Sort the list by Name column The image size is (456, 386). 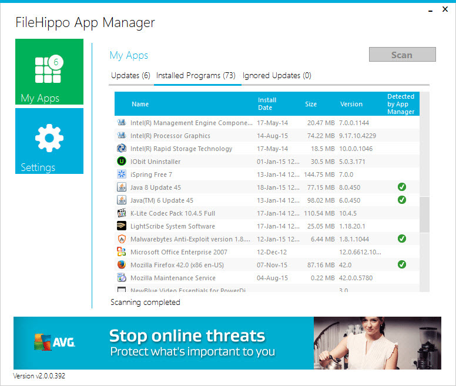pyautogui.click(x=140, y=104)
